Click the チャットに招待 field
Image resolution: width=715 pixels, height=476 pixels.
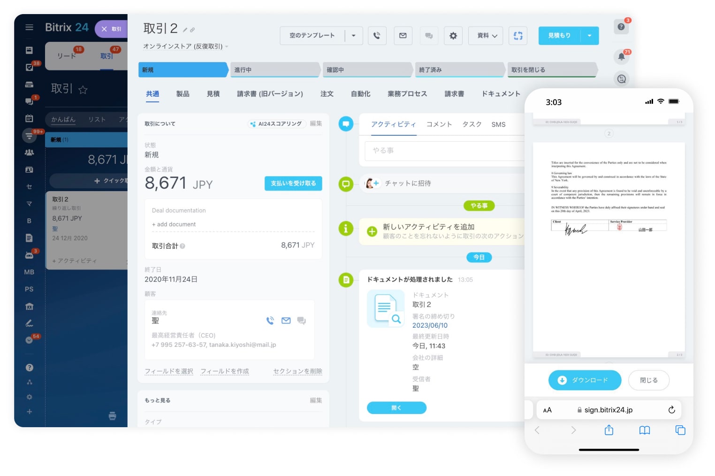(x=442, y=184)
